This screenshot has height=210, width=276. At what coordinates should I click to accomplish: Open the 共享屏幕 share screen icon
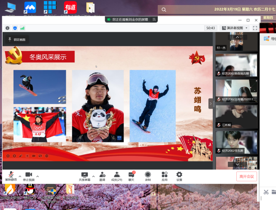tap(84, 175)
